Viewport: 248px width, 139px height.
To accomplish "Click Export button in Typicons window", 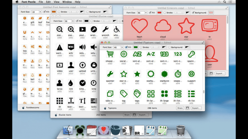I will pyautogui.click(x=196, y=108).
